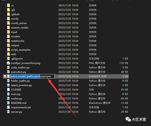Click the script_examples folder name
Screen dimensions: 151x126
coord(21,50)
